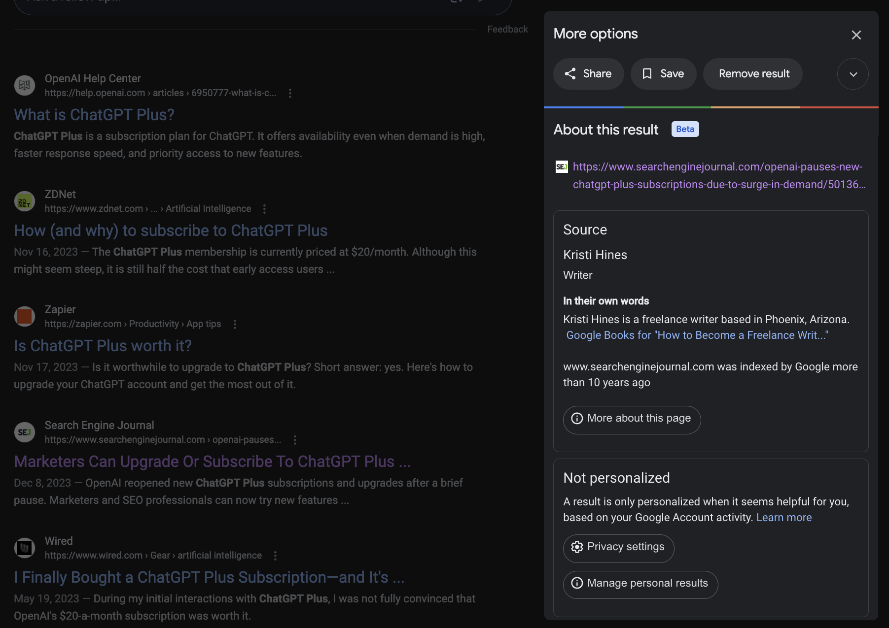
Task: Open three-dot menu for Search Engine Journal result
Action: pos(295,440)
